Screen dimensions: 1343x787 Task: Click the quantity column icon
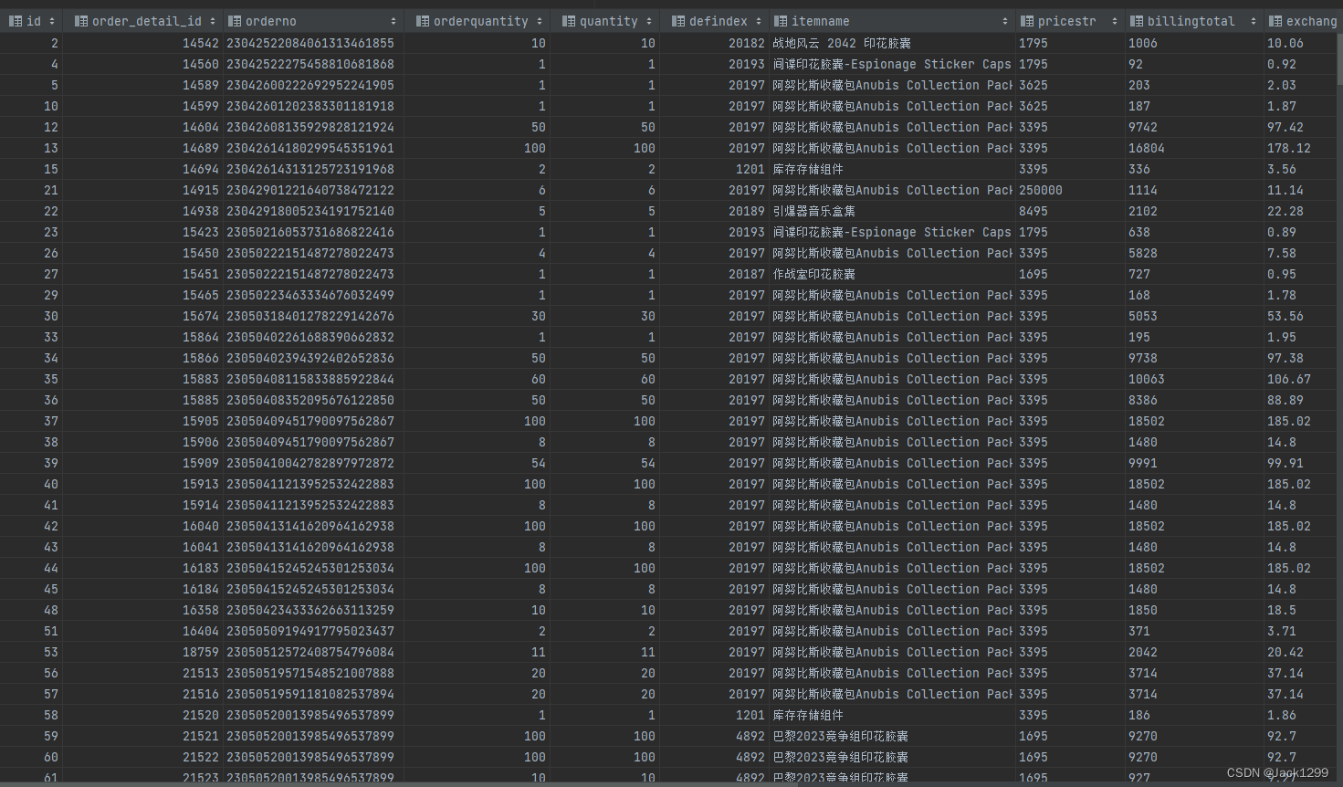[x=569, y=21]
